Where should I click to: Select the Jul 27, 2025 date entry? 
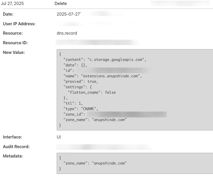[13, 3]
